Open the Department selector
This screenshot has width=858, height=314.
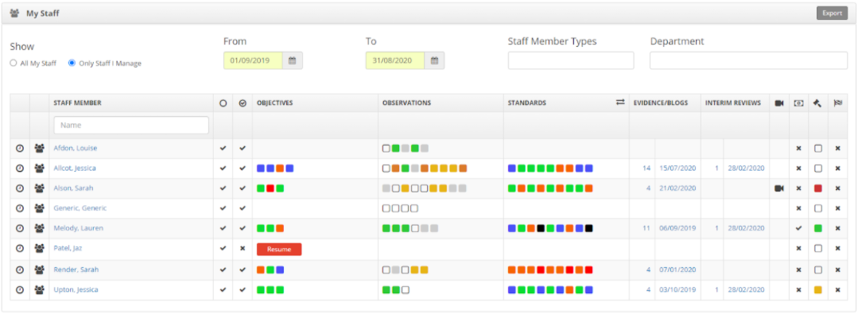748,60
